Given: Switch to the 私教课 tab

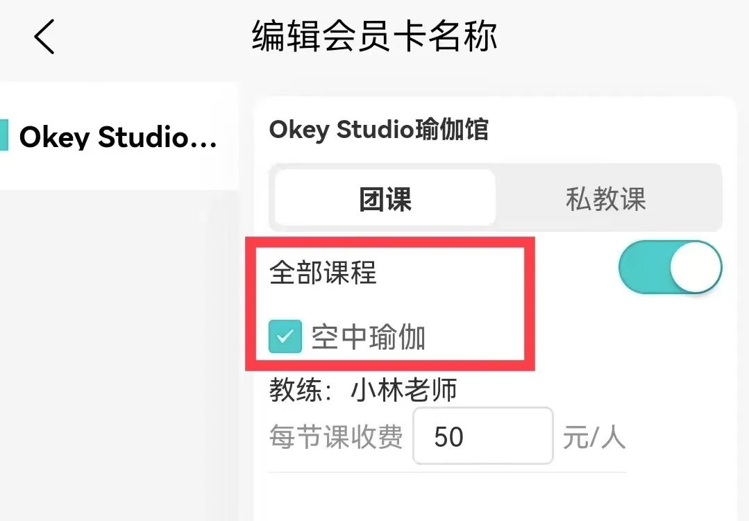Looking at the screenshot, I should pos(606,198).
